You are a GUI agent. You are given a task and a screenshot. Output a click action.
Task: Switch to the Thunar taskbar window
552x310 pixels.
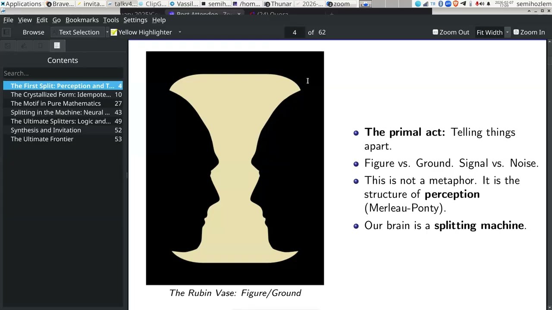pyautogui.click(x=279, y=4)
